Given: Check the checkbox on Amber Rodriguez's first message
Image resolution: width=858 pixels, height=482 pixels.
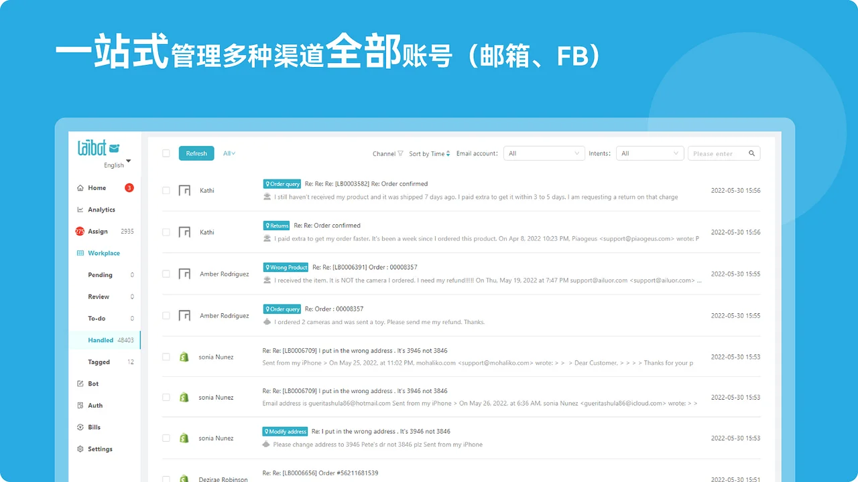Looking at the screenshot, I should click(x=166, y=274).
